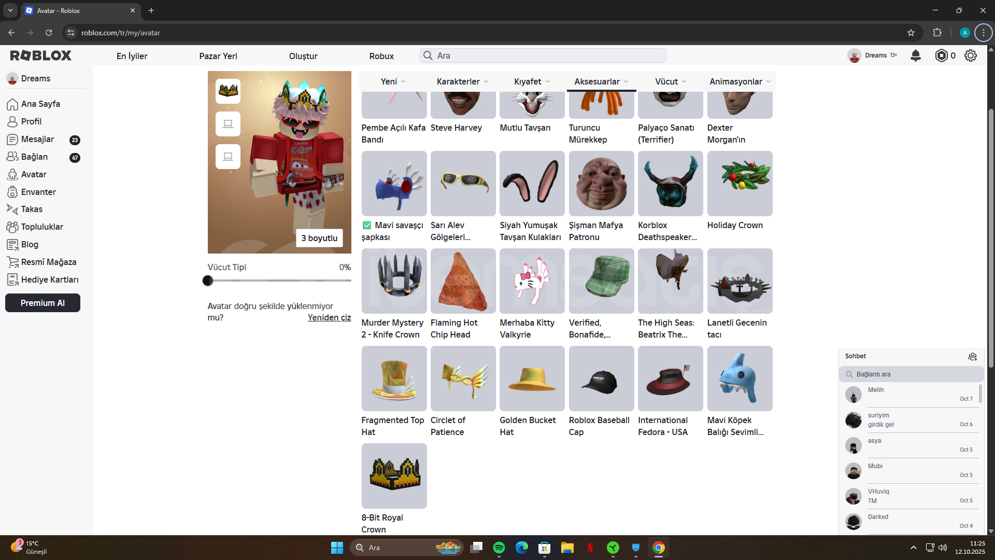The height and width of the screenshot is (560, 995).
Task: Expand the Kıyafet dropdown menu
Action: click(x=532, y=81)
